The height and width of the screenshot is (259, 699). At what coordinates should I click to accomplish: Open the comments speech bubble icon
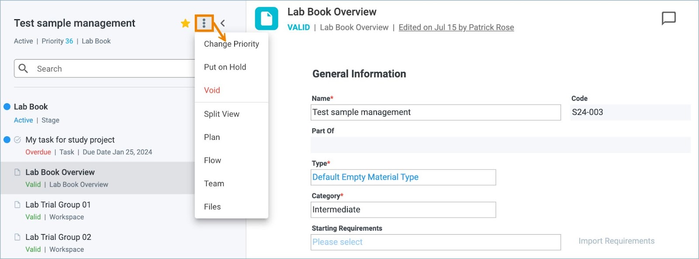point(668,18)
